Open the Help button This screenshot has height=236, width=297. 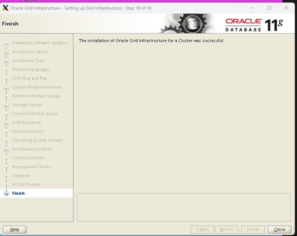tap(15, 229)
